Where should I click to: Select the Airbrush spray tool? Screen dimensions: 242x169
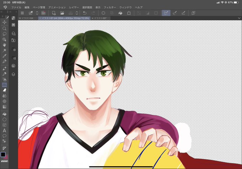pos(4,79)
